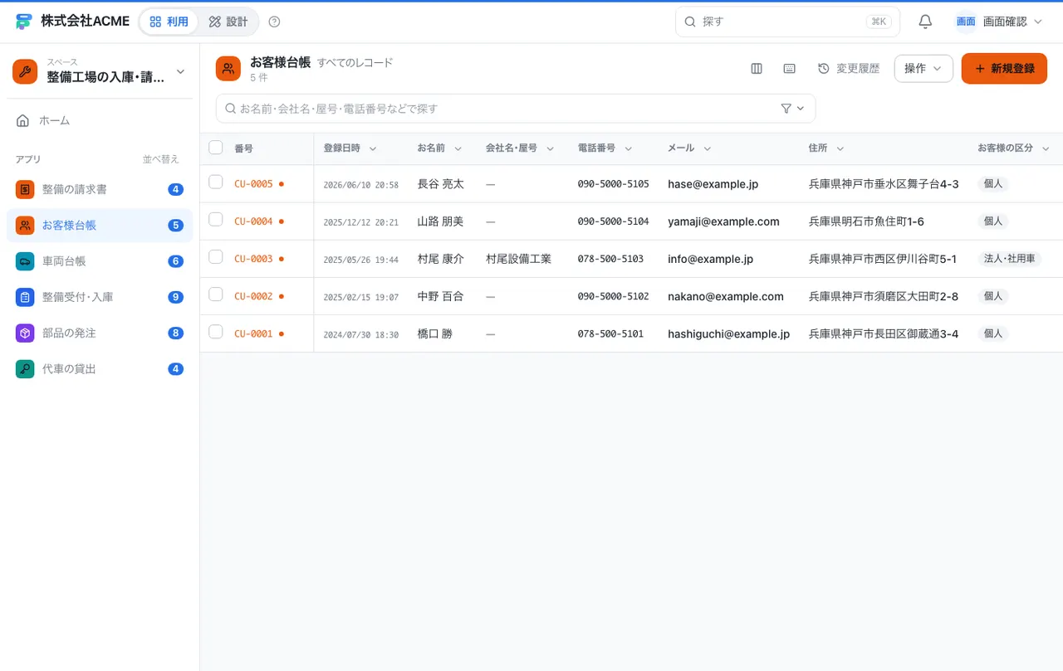Open the 変更履歴 history view
Screen dimensions: 1063x671
pos(849,69)
